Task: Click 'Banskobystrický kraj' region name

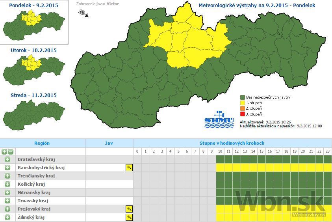Action: click(41, 168)
